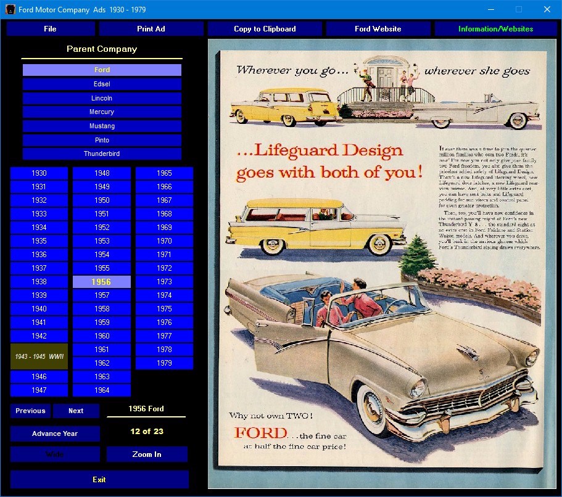Screen dimensions: 562x497
Task: Choose the year 1946
Action: [x=39, y=377]
